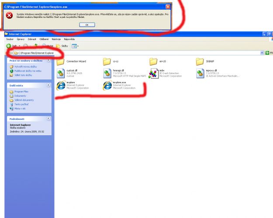Collapse the Další místa panel

click(48, 85)
